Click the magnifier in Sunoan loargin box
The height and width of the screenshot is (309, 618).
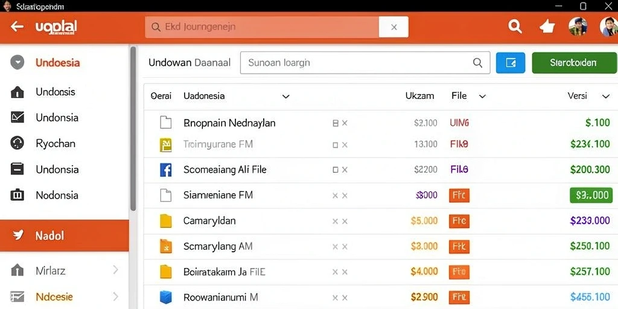pos(477,63)
